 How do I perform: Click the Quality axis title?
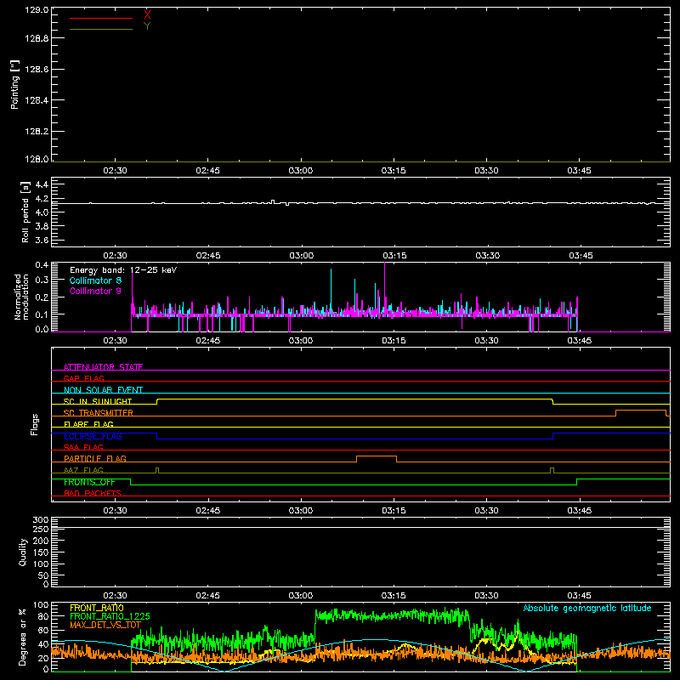tap(23, 552)
